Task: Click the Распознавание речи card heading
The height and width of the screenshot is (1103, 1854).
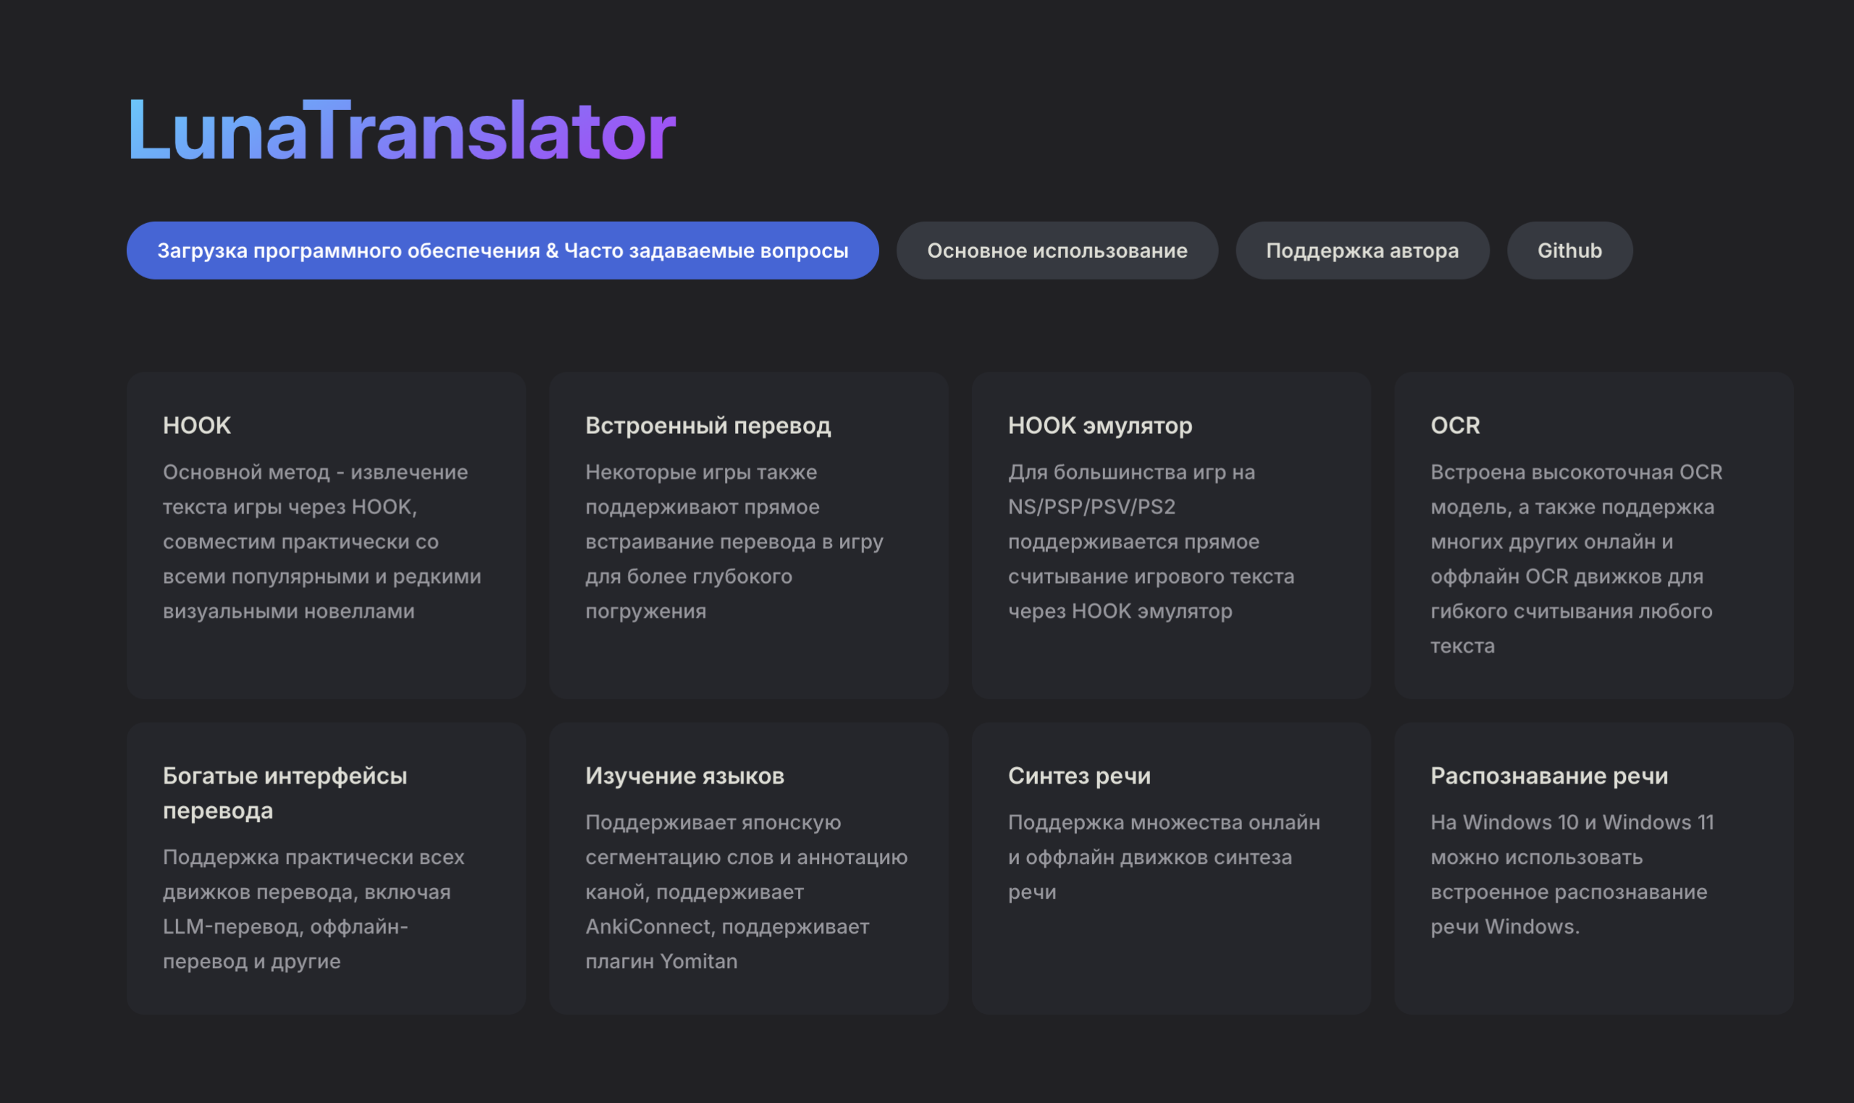Action: click(1549, 776)
